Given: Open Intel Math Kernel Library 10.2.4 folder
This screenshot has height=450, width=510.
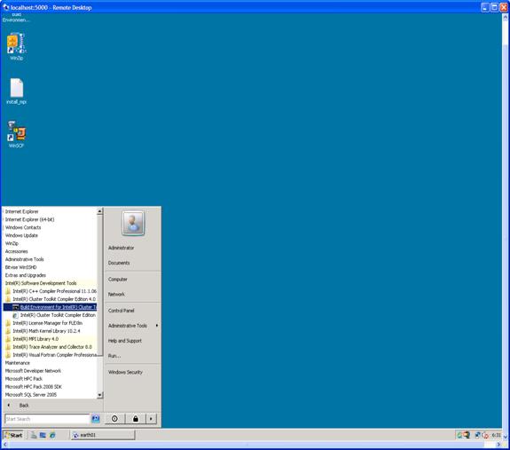Looking at the screenshot, I should coord(43,331).
